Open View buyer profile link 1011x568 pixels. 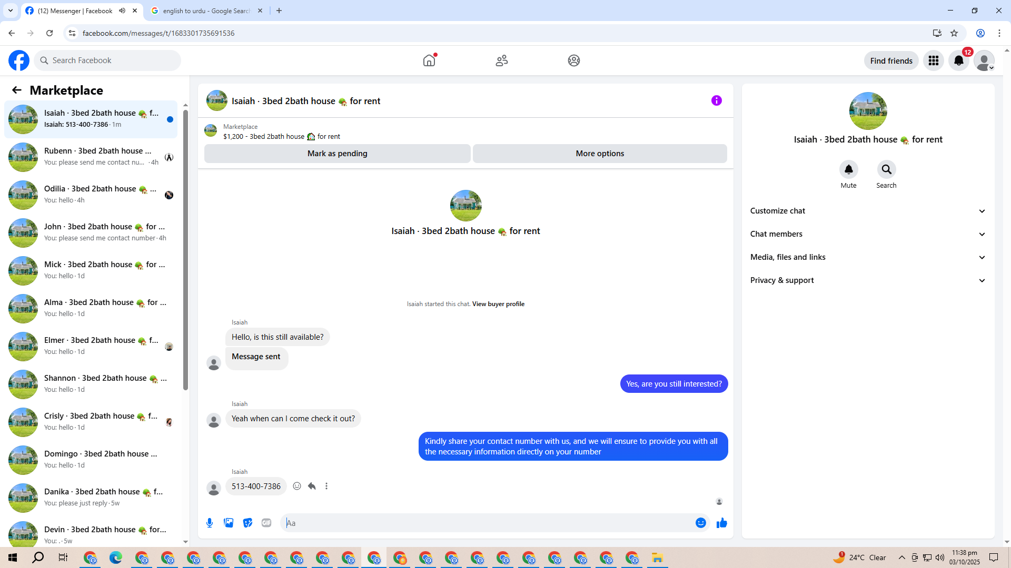coord(498,304)
